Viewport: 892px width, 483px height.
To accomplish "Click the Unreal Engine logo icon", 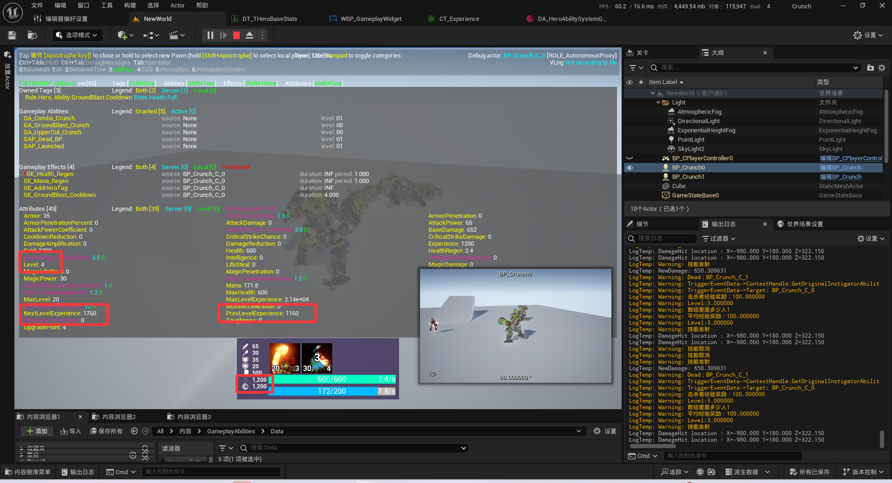I will click(x=13, y=13).
